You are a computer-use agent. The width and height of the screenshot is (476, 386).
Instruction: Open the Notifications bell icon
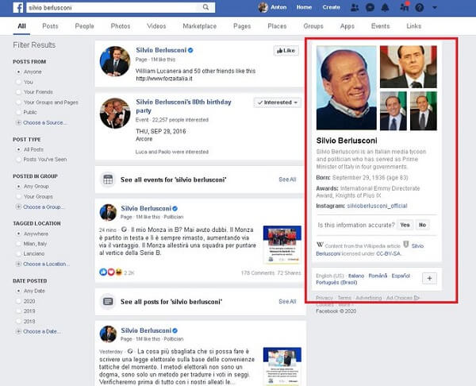point(385,7)
